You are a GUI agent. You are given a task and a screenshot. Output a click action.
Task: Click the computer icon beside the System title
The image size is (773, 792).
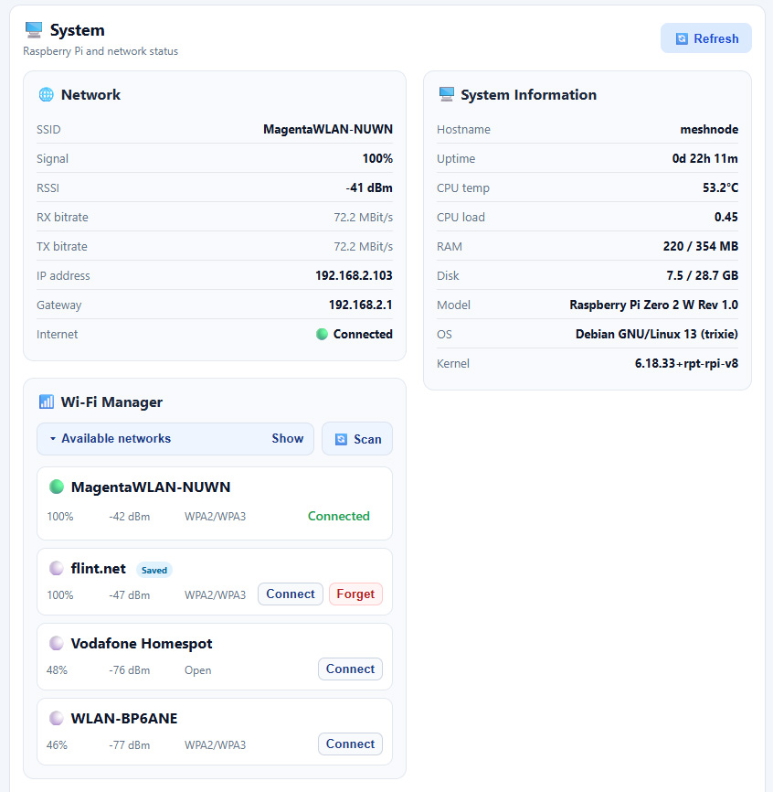34,30
